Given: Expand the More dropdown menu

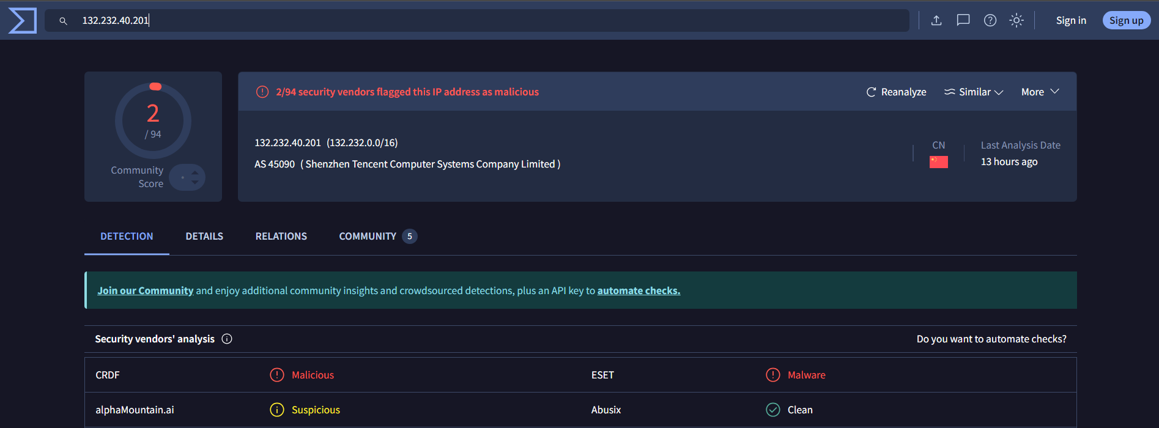Looking at the screenshot, I should (1040, 92).
